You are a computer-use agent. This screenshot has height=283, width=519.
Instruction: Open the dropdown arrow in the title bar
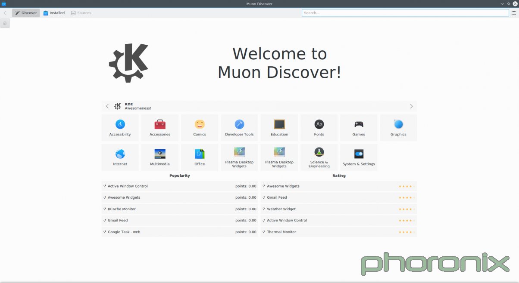[501, 3]
